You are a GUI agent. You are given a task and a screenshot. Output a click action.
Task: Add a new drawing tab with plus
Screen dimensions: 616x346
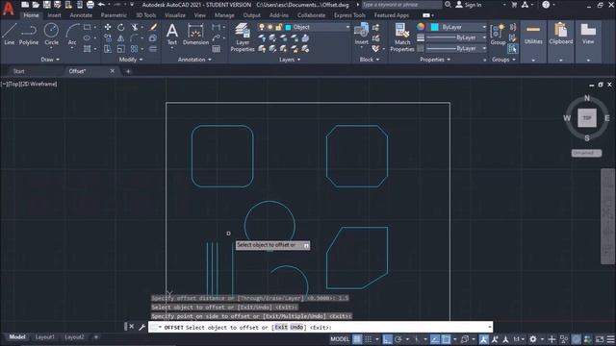[x=128, y=71]
